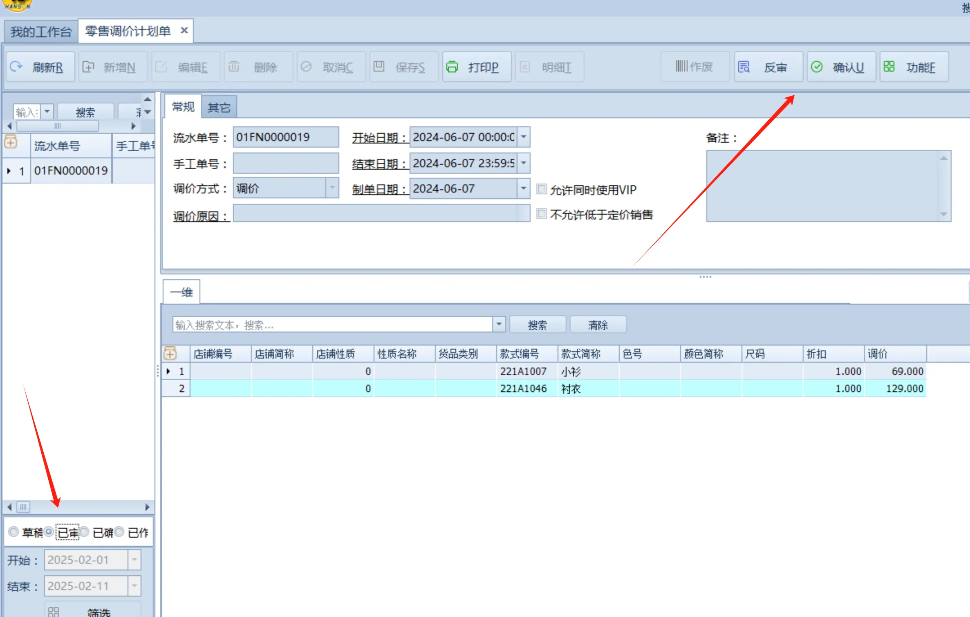Viewport: 970px width, 617px height.
Task: Click the 筛选 filter button
Action: [x=93, y=611]
